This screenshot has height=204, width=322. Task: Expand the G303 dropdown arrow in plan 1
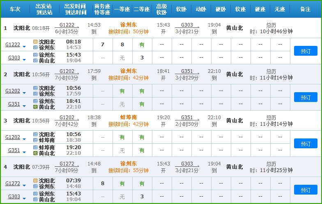tap(24, 60)
